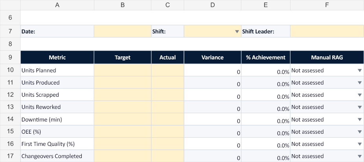The image size is (364, 162).
Task: Select Target cell for Units Reworked
Action: tap(123, 107)
